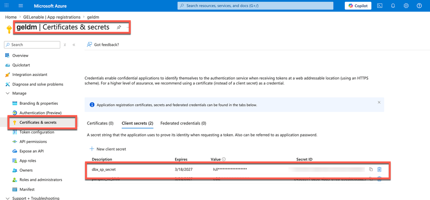This screenshot has width=430, height=200.
Task: Copy the dbx_sp_secret Secret ID
Action: pos(371,170)
